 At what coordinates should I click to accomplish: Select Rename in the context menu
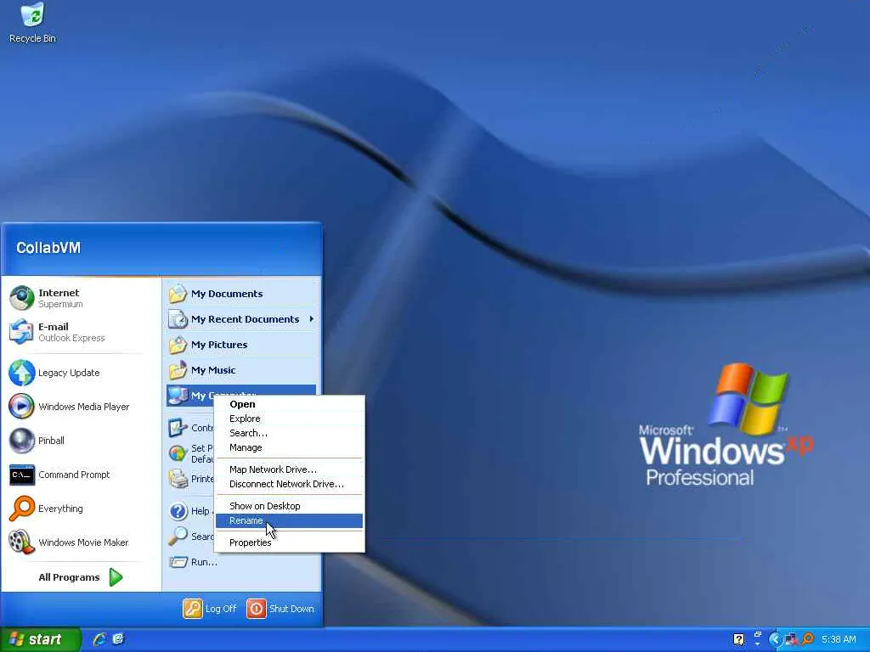click(289, 520)
